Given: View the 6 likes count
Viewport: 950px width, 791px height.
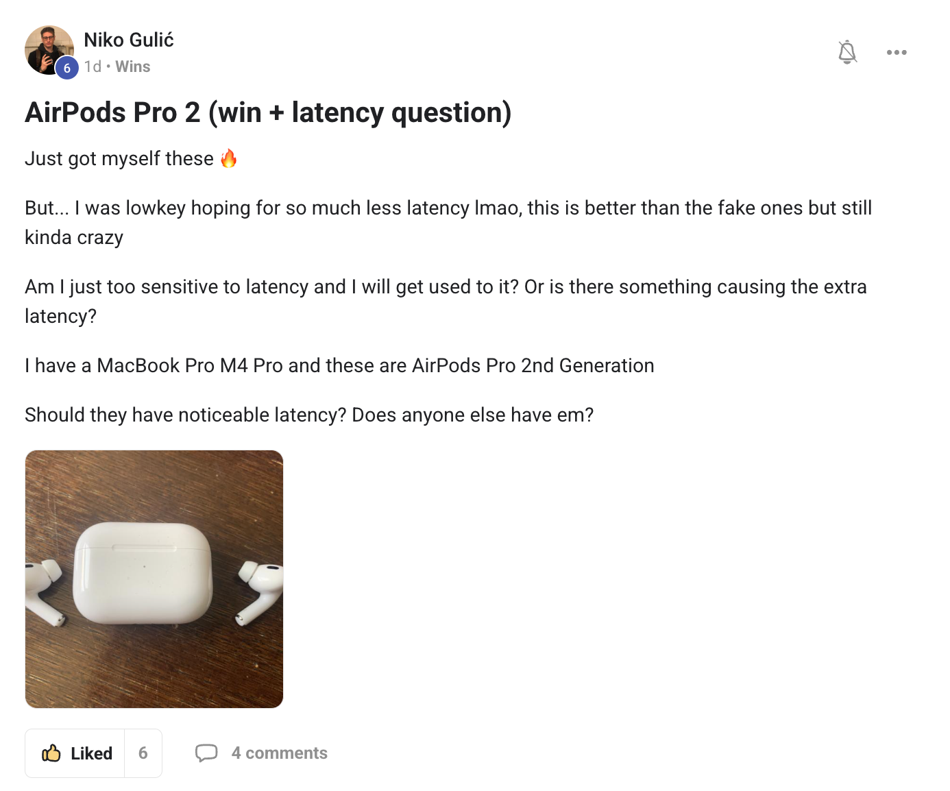Looking at the screenshot, I should [x=143, y=753].
